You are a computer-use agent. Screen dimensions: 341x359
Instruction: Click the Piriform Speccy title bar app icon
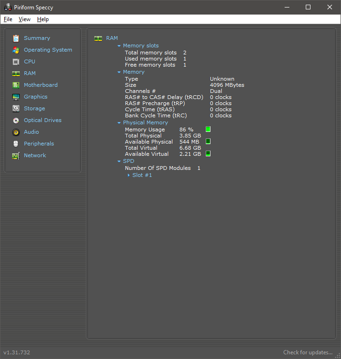pyautogui.click(x=8, y=8)
